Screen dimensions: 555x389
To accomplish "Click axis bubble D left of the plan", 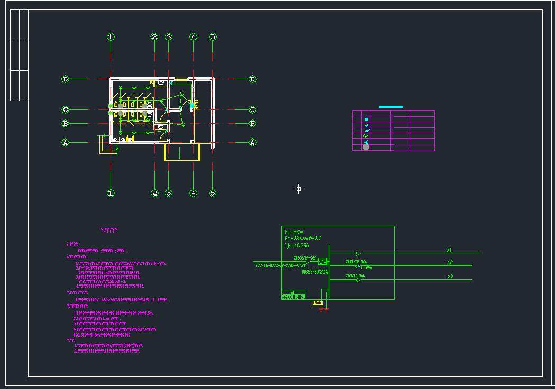I will pos(66,79).
